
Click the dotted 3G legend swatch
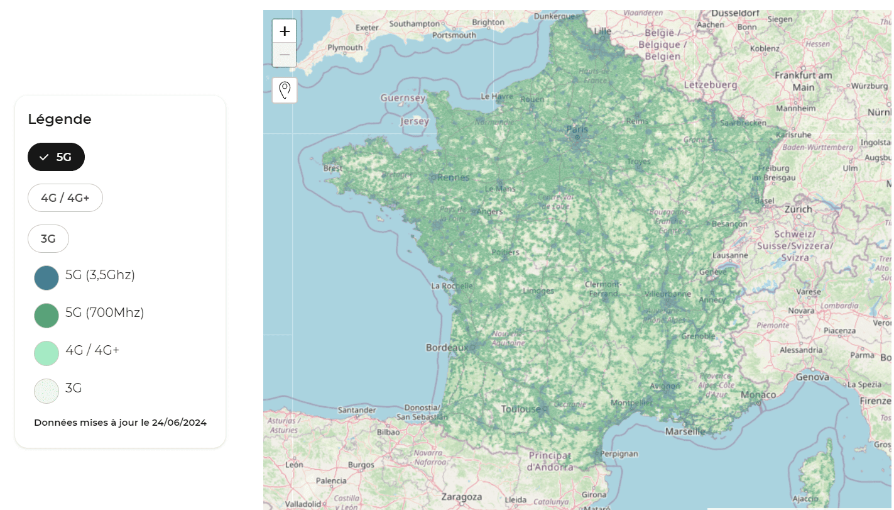pyautogui.click(x=46, y=391)
